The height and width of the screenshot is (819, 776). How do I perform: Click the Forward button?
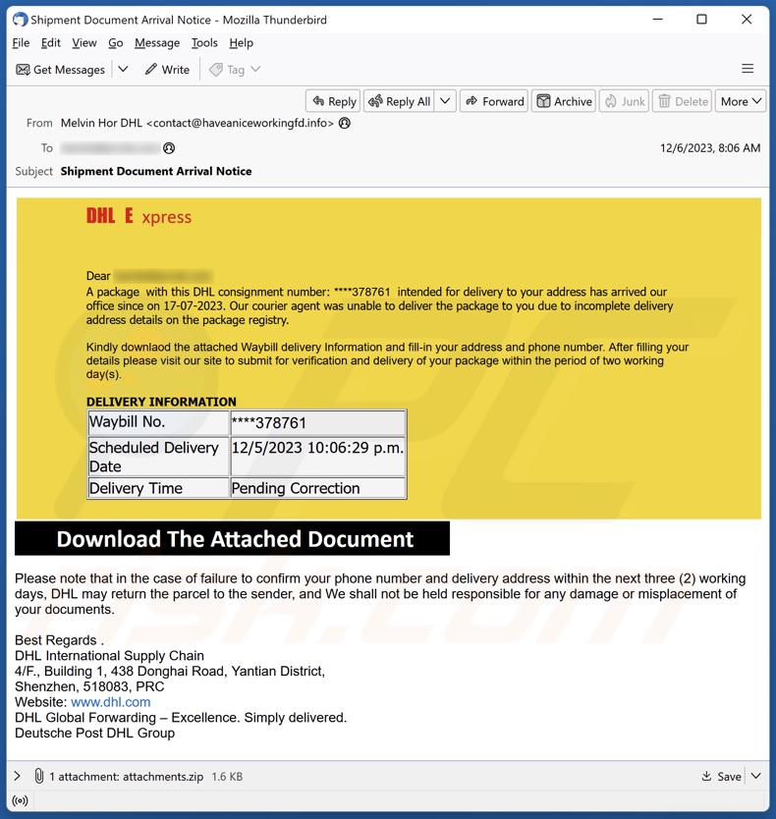(494, 101)
